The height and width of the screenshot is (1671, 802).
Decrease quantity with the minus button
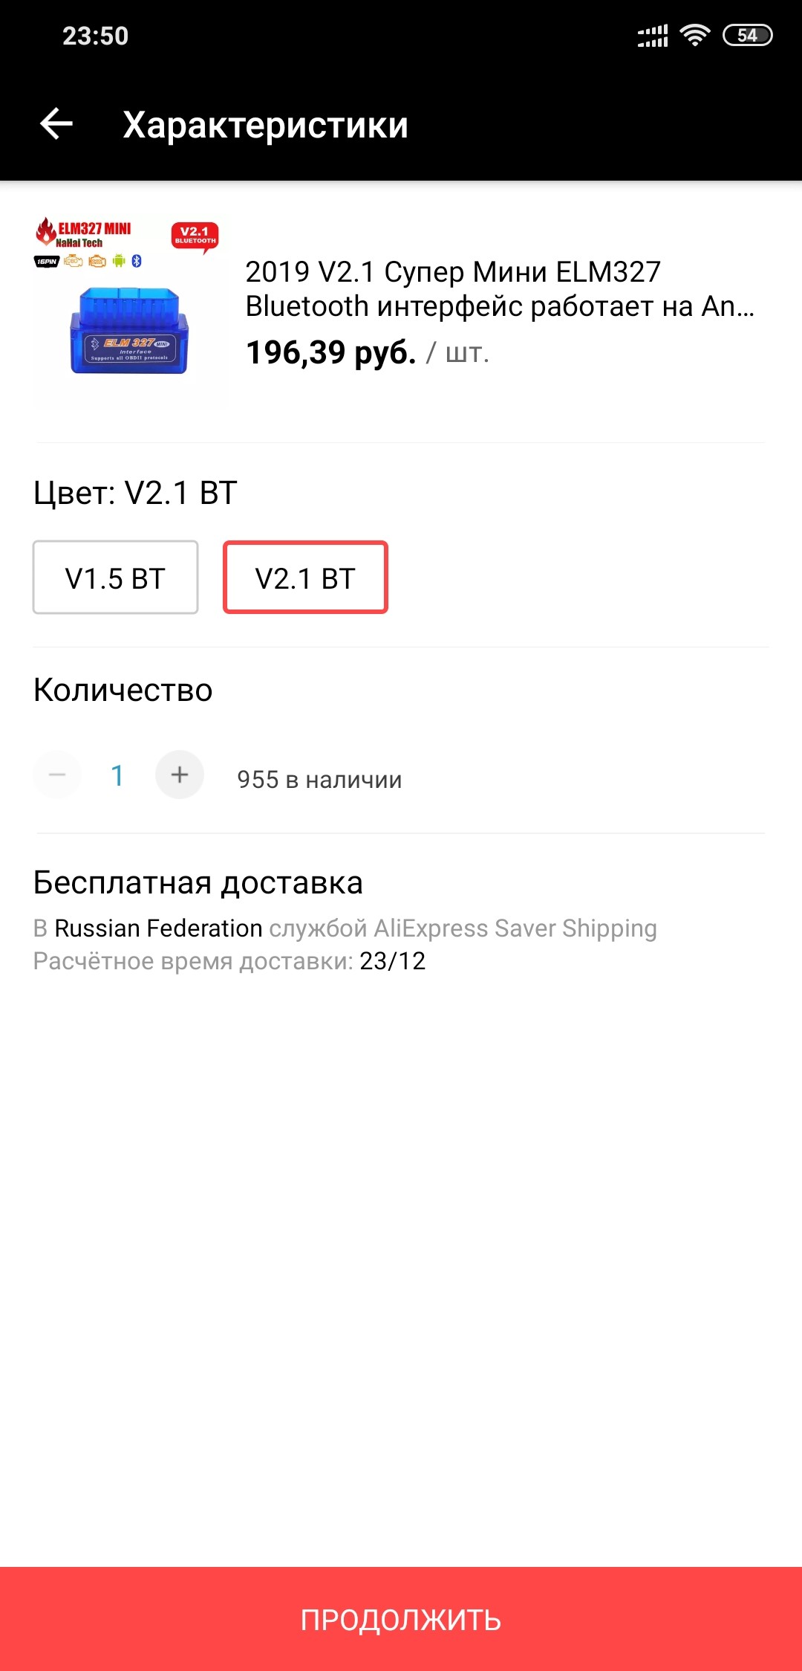pyautogui.click(x=57, y=775)
